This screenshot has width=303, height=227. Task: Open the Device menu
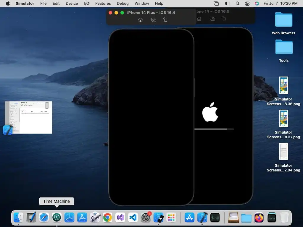click(x=72, y=4)
